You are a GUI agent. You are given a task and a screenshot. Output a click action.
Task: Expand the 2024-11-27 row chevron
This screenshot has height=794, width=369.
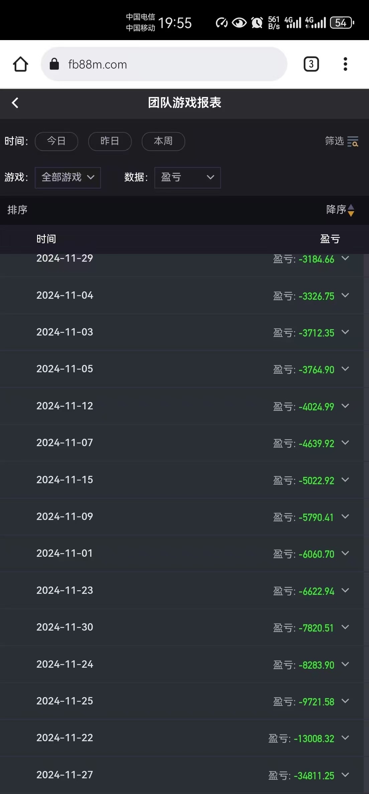(345, 775)
